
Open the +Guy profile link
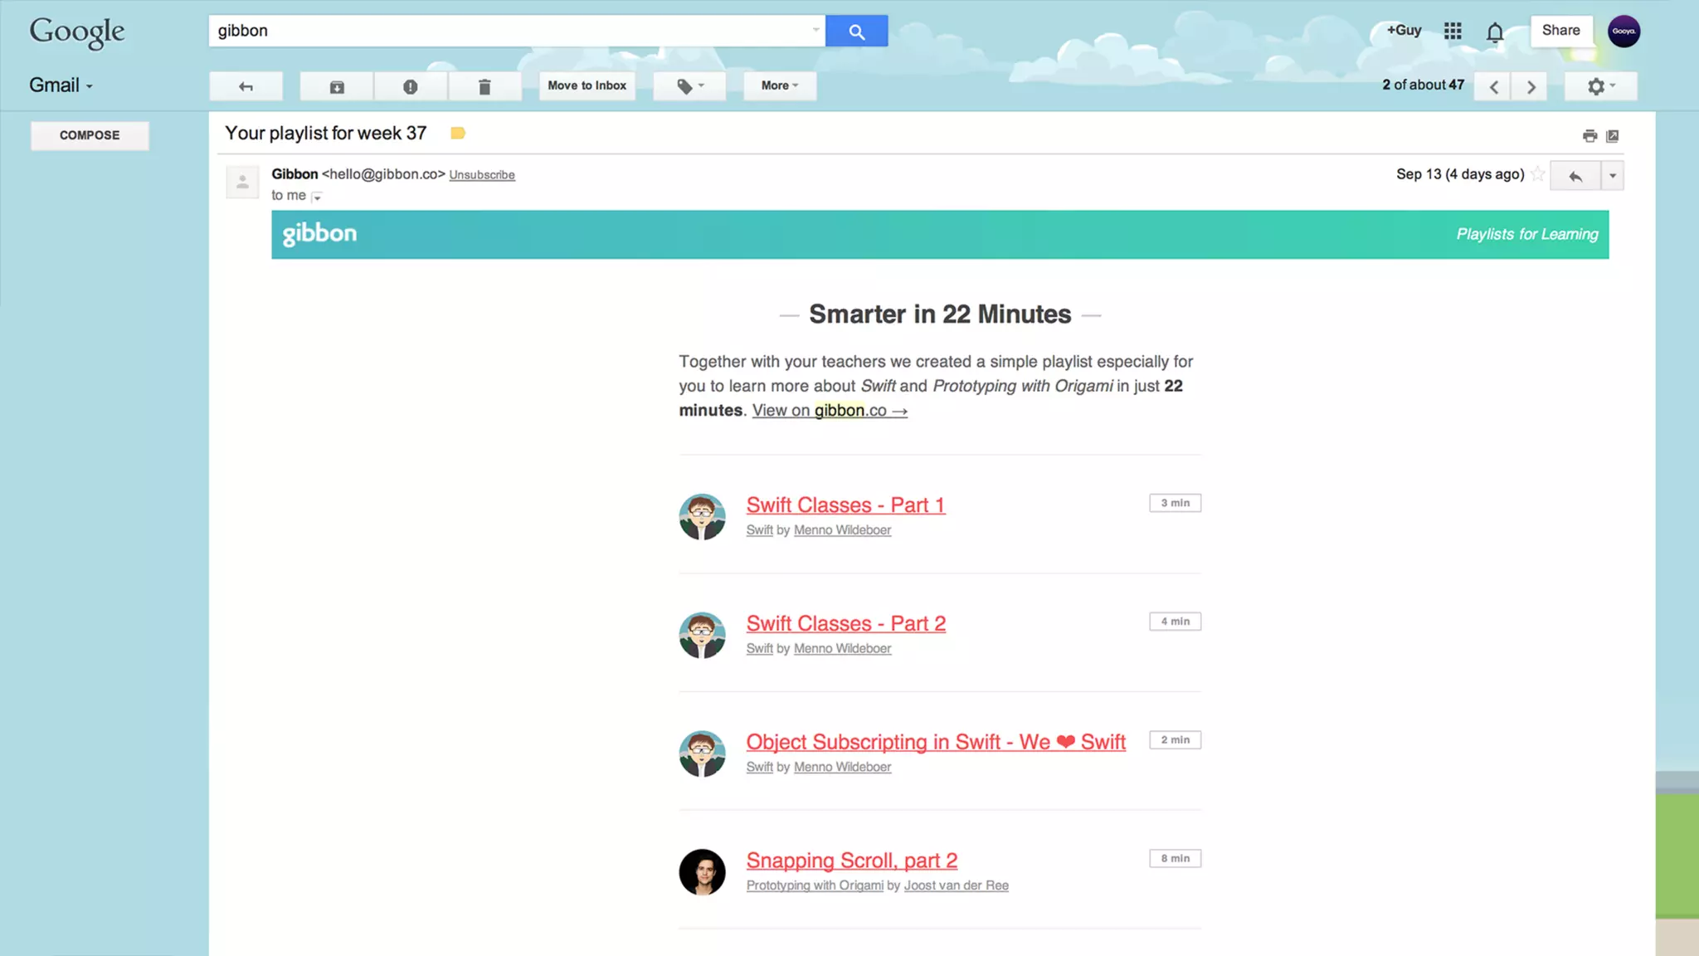[1404, 31]
